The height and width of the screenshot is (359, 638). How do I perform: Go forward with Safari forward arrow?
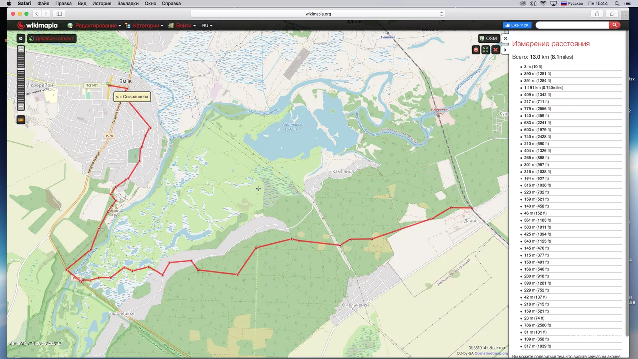(x=46, y=14)
